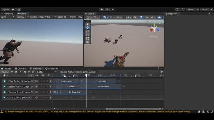This screenshot has height=120, width=214.
Task: Click the ripple edit mode icon
Action: point(37,75)
